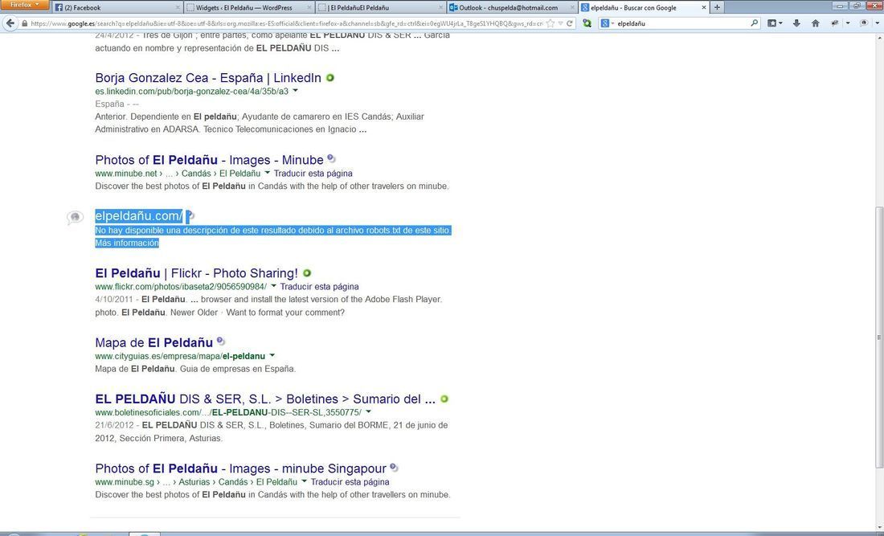Expand the URL history dropdown arrow
Screen dimensions: 884x536
click(x=560, y=23)
